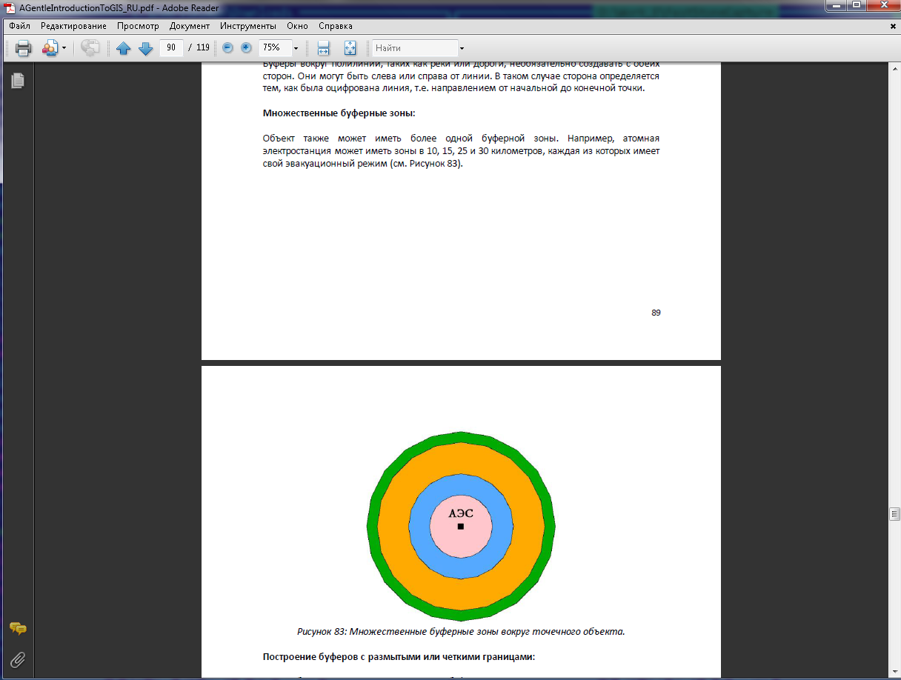
Task: Click the АЭС label in the diagram
Action: coord(461,513)
